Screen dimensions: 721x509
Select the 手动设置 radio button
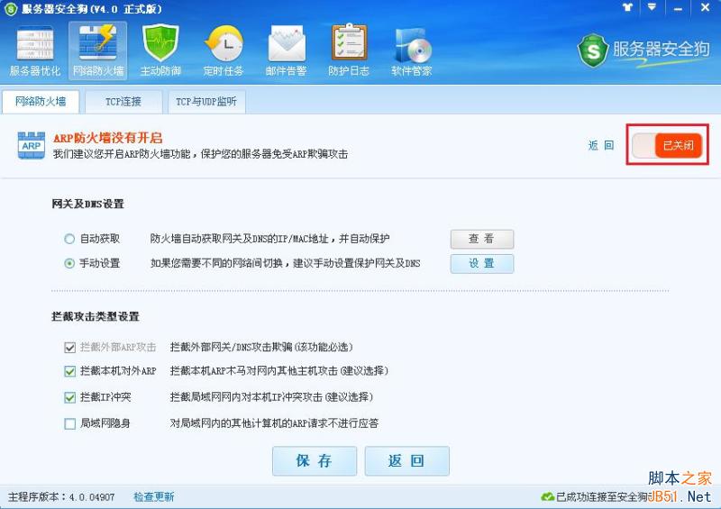[x=69, y=263]
